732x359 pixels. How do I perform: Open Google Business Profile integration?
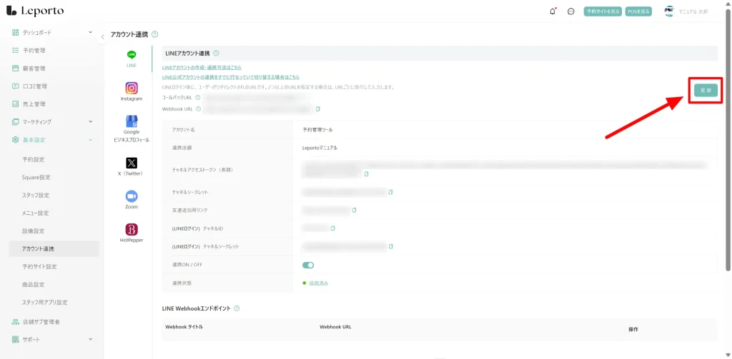tap(132, 121)
